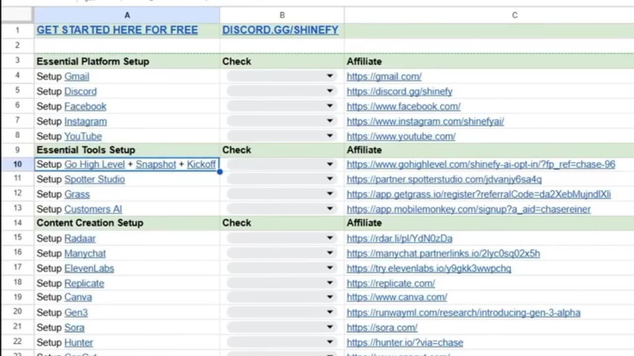Follow the YouTube link in column A
Screen dimensions: 634x356
(x=83, y=136)
